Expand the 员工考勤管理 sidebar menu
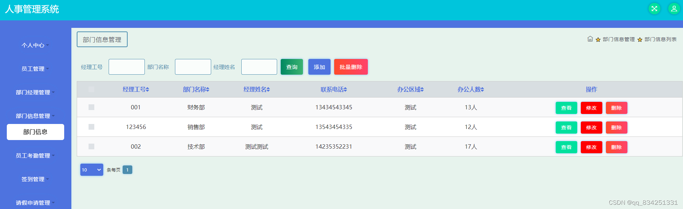 [35, 156]
